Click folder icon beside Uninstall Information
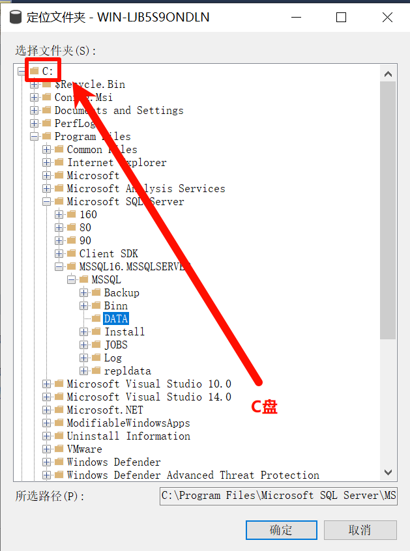Viewport: 410px width, 551px height. pos(59,436)
